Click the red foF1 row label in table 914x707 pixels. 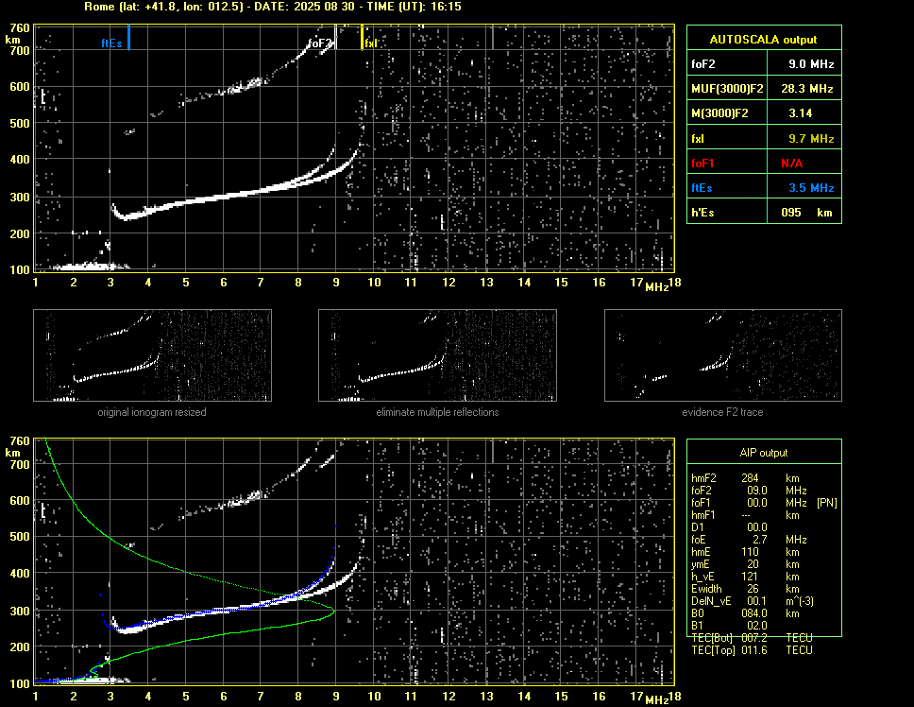[702, 164]
